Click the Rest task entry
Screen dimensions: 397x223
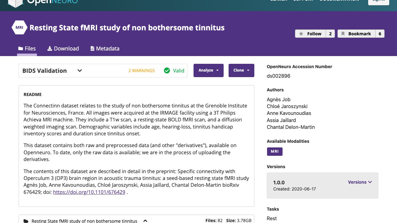[x=272, y=218]
